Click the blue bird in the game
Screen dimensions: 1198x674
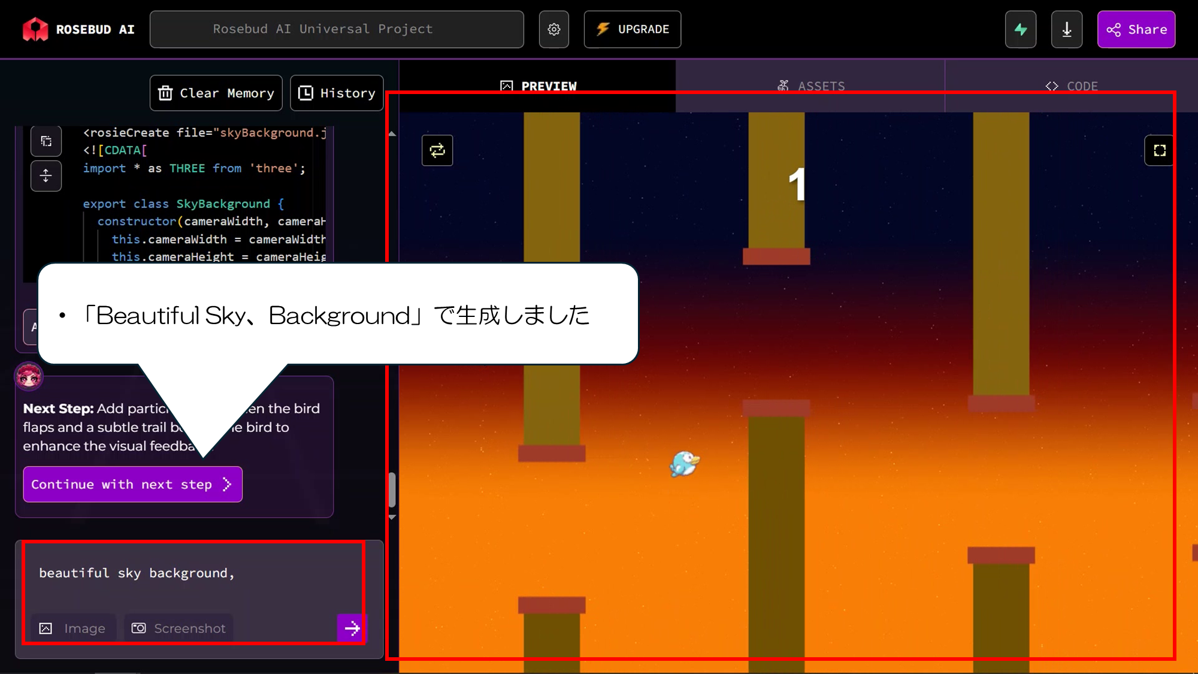click(x=684, y=464)
